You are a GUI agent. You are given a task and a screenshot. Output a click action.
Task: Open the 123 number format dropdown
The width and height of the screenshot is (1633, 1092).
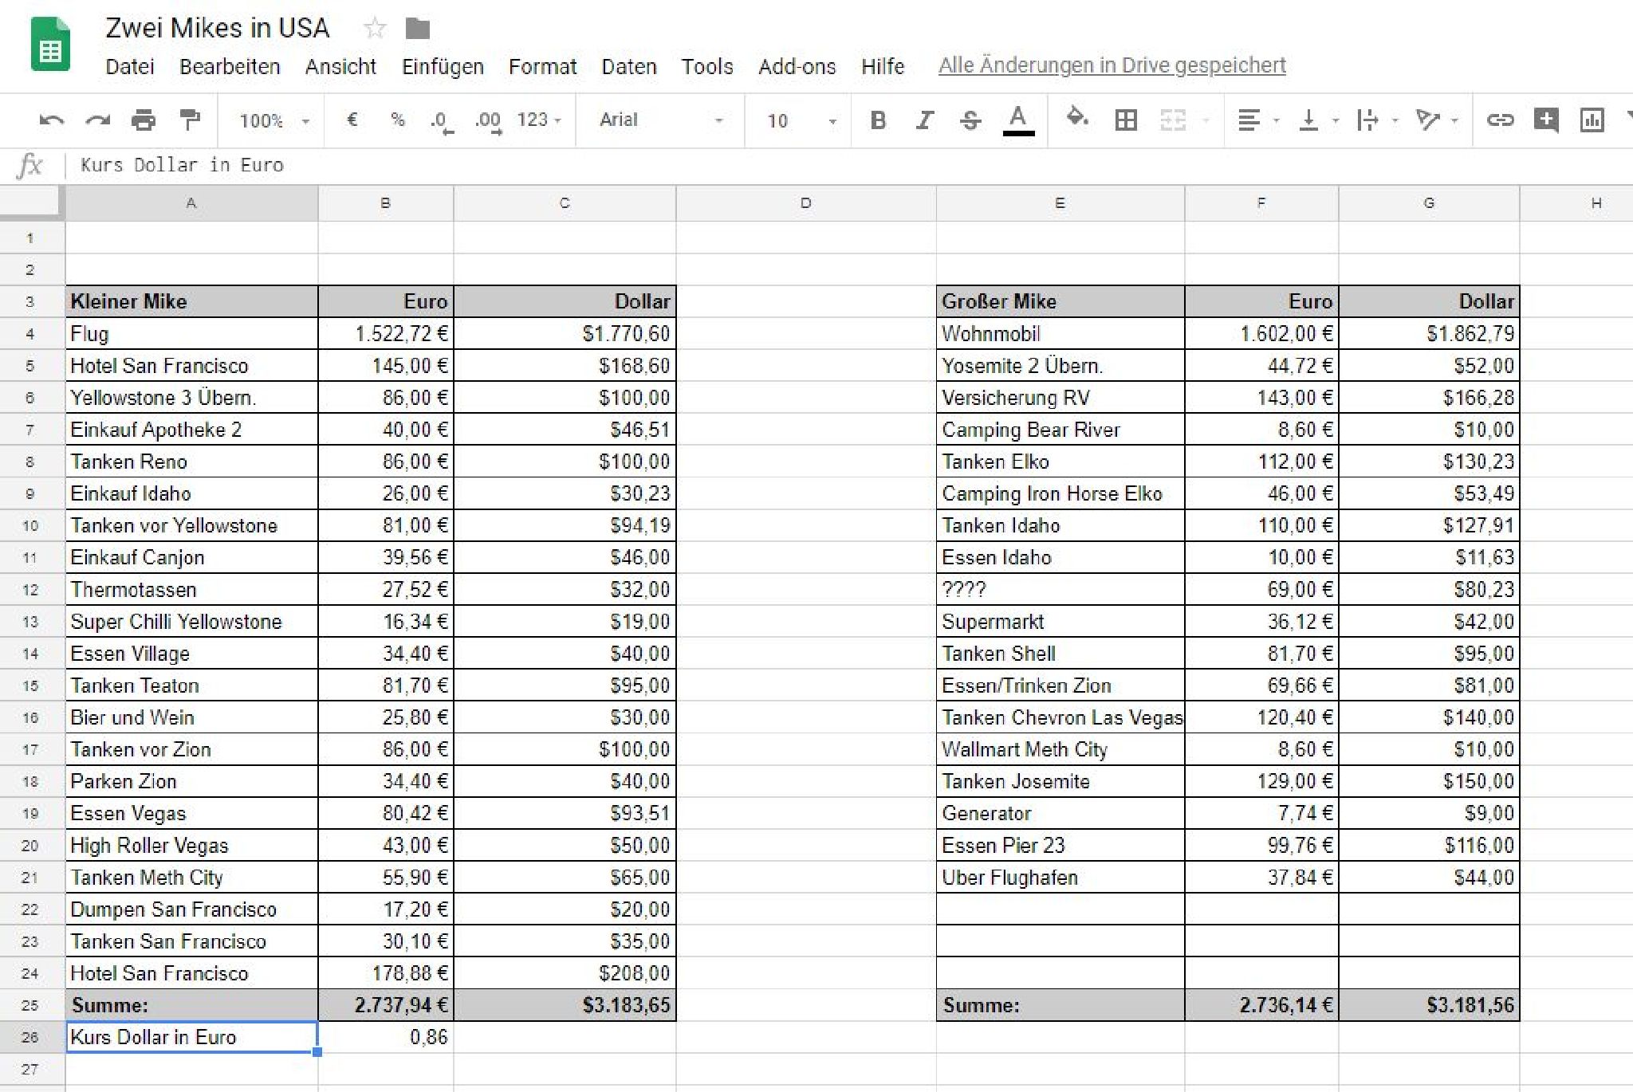[x=539, y=120]
